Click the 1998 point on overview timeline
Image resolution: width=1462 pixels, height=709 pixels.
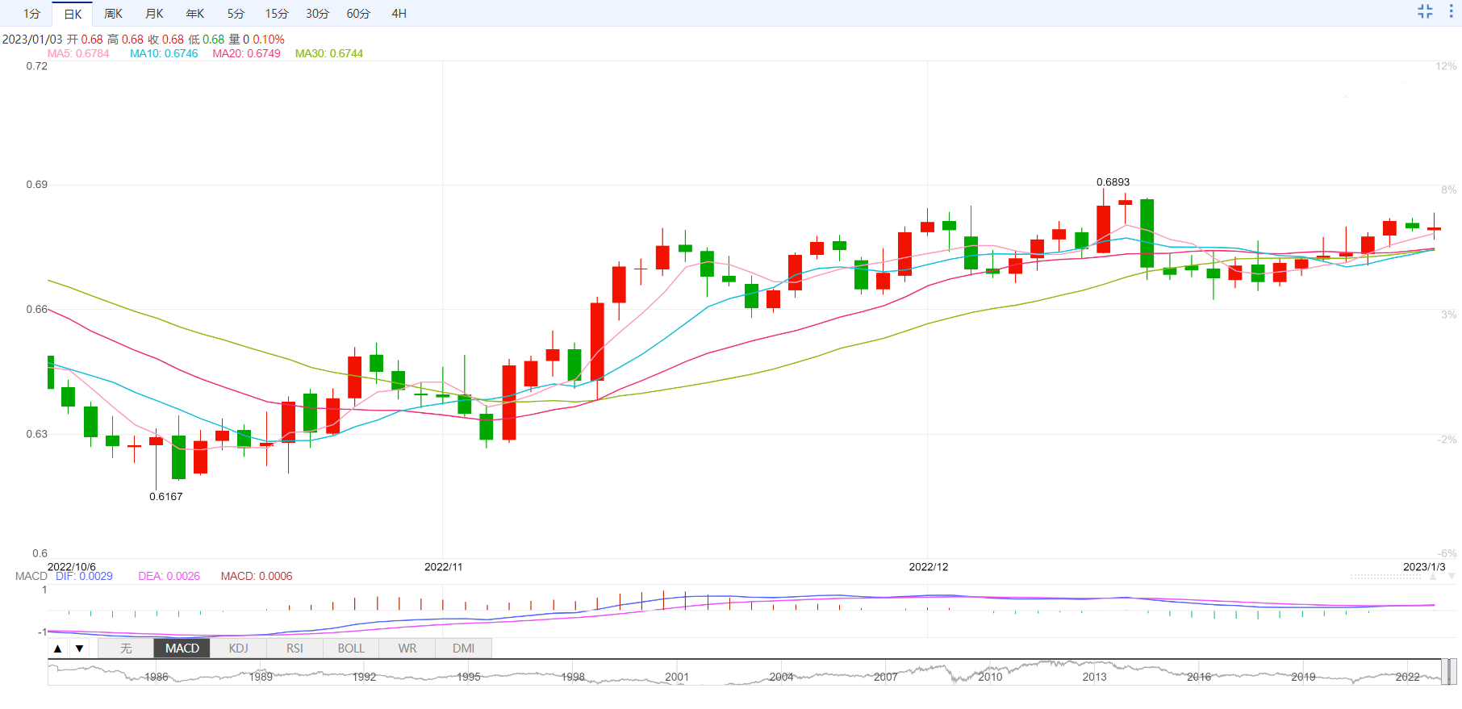(573, 677)
